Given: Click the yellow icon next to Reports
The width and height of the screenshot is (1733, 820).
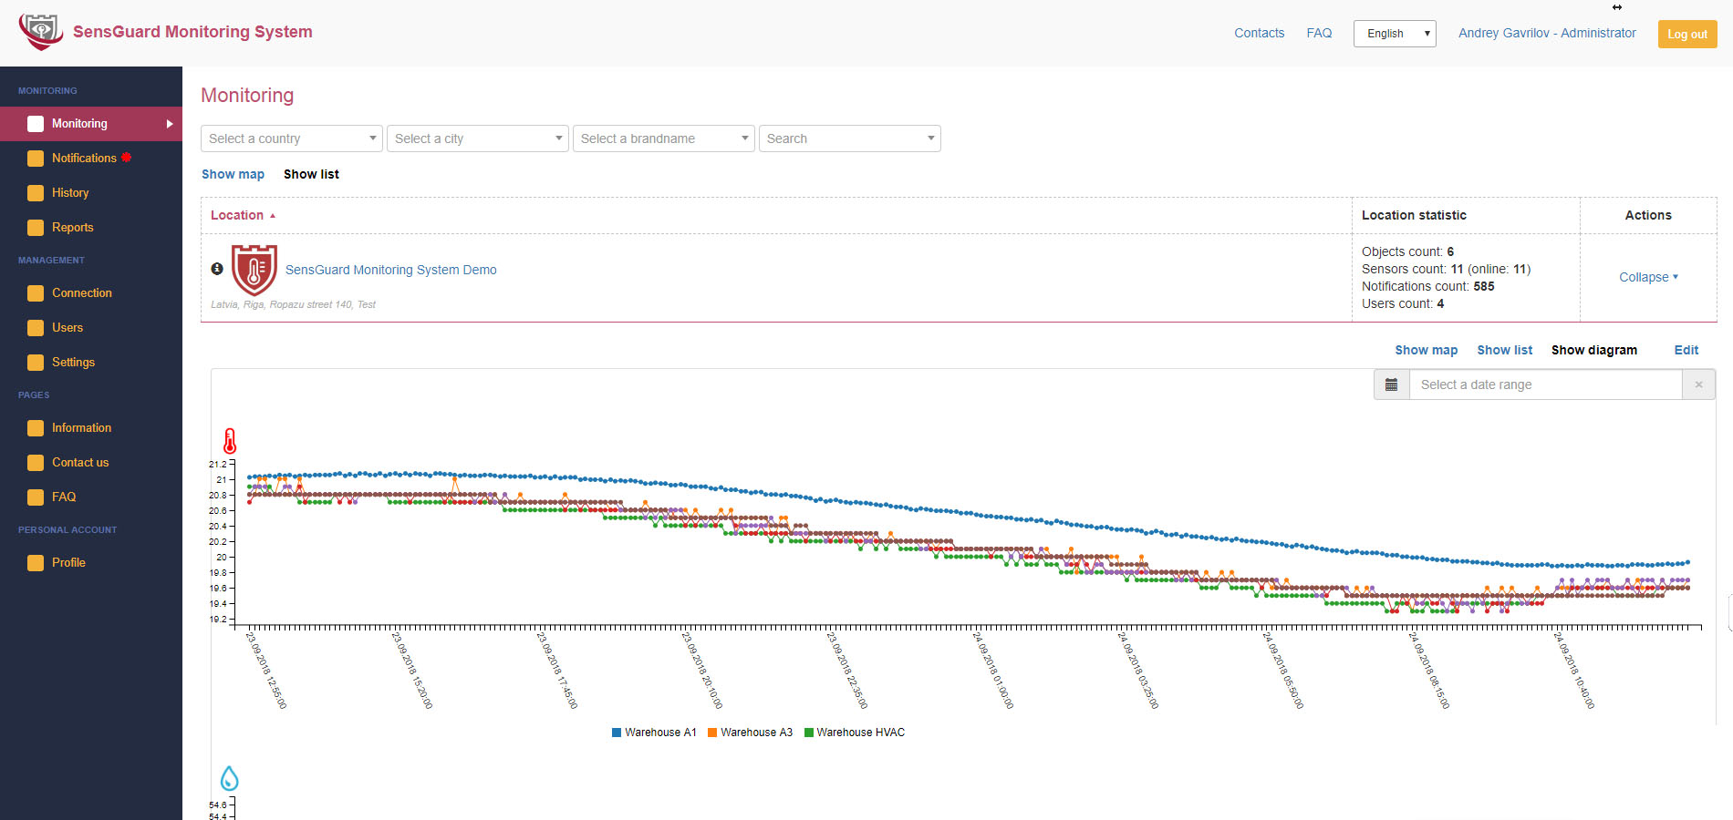Looking at the screenshot, I should (x=36, y=228).
